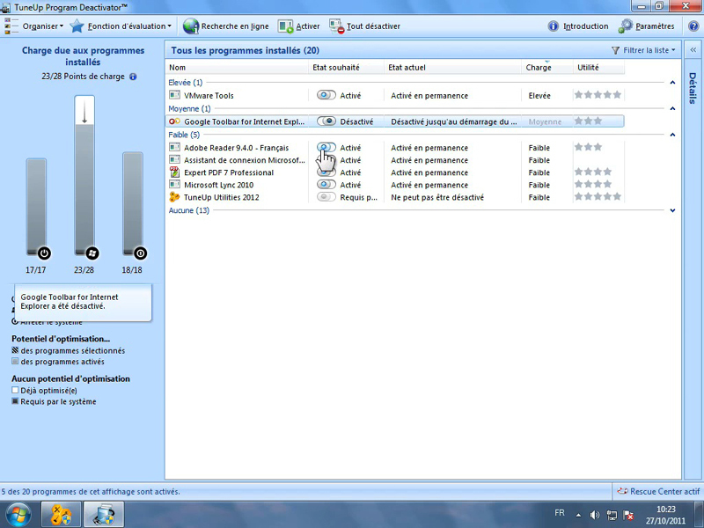This screenshot has height=528, width=704.
Task: Click the Organiser list icon
Action: click(11, 26)
